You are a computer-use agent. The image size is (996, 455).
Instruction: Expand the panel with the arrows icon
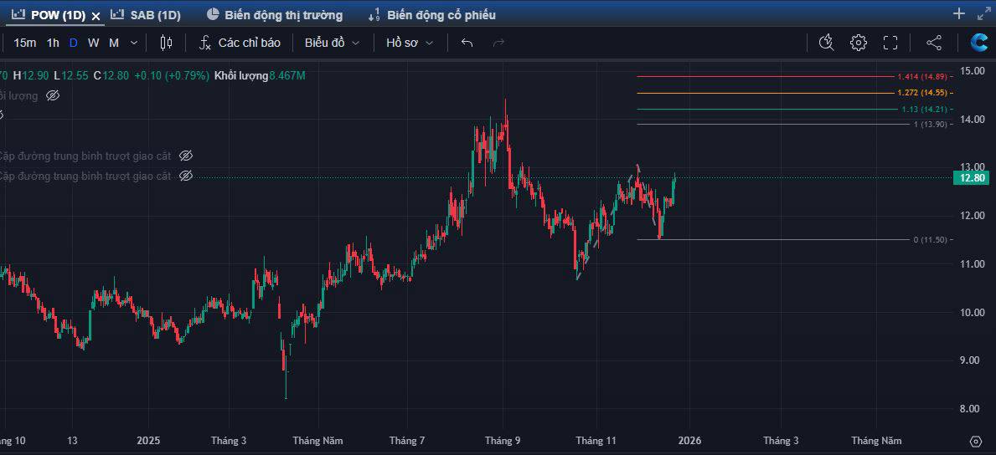pos(983,13)
